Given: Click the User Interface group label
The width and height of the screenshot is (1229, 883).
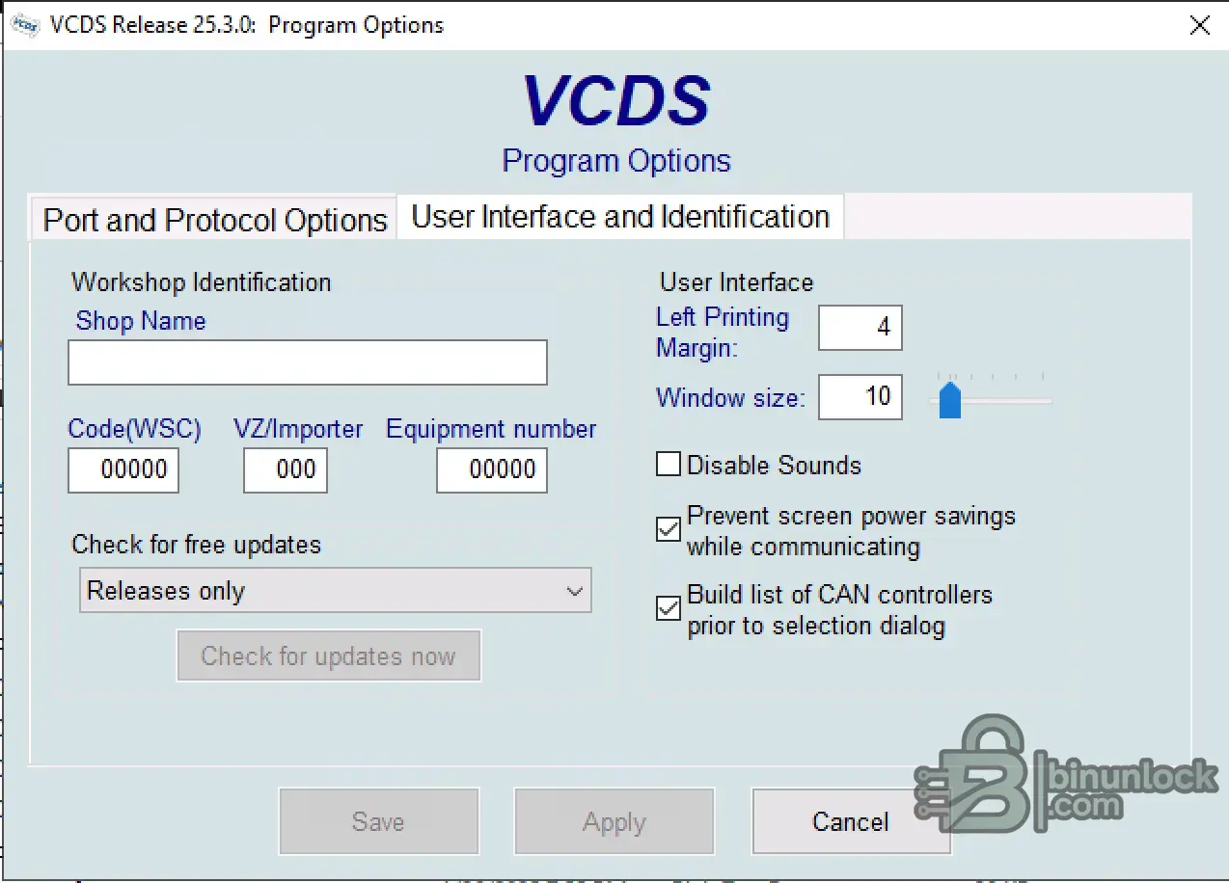Looking at the screenshot, I should click(x=737, y=282).
